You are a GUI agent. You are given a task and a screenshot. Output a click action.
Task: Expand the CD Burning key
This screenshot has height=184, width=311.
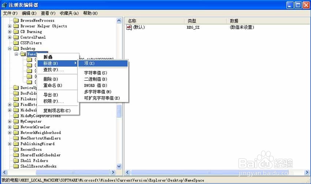[10, 31]
